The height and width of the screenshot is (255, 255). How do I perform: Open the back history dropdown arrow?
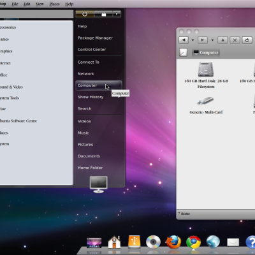tap(193, 40)
